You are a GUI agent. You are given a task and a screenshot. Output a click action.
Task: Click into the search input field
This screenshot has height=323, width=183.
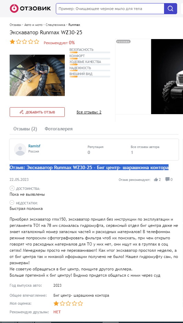click(x=110, y=9)
